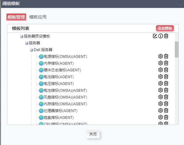Viewport: 184px width, 145px height.
Task: Select the 服务器 node label
Action: [34, 43]
